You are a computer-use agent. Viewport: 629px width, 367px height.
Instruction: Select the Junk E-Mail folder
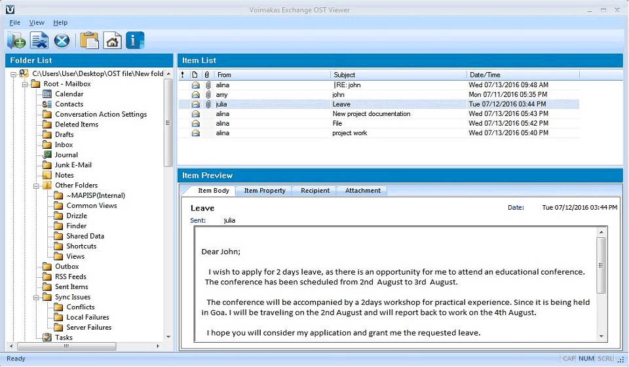73,165
